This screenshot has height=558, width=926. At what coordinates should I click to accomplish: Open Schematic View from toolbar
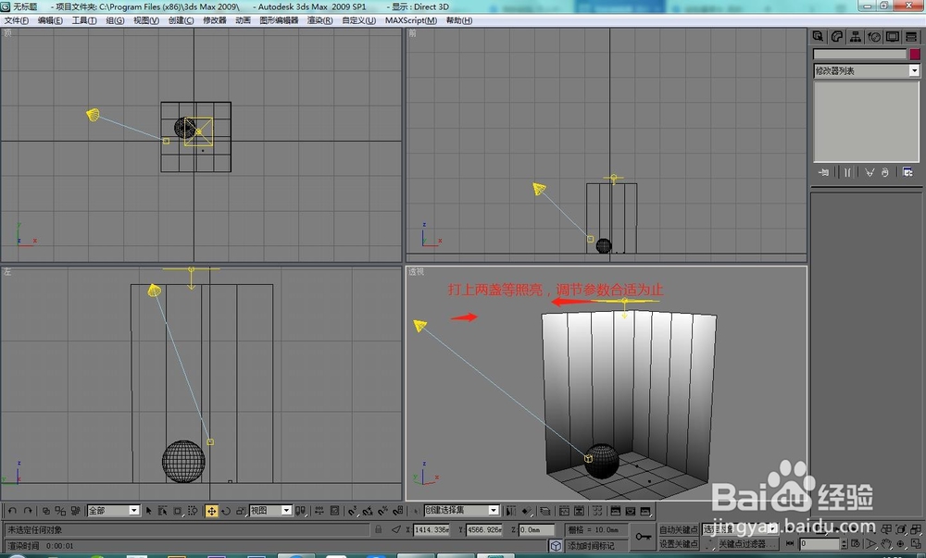pyautogui.click(x=580, y=511)
